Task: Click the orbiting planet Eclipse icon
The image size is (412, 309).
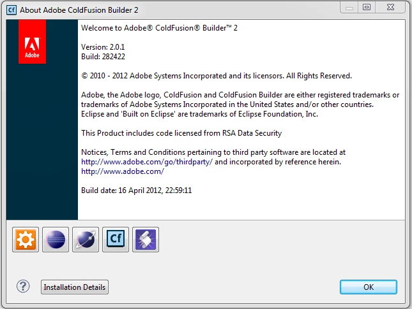Action: (86, 240)
